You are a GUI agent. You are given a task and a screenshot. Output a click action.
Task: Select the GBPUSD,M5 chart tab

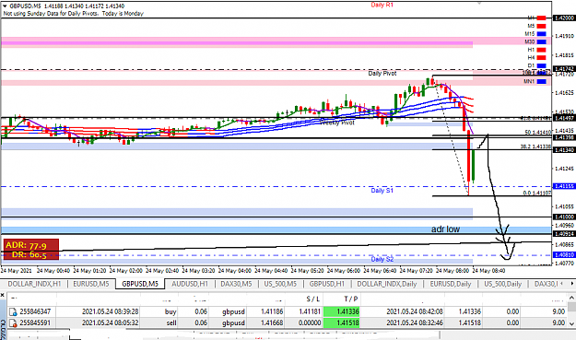140,284
